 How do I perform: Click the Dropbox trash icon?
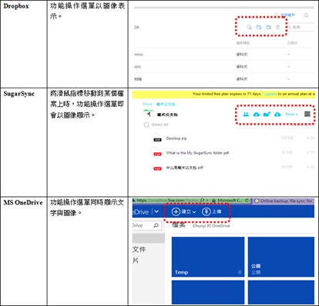[278, 27]
